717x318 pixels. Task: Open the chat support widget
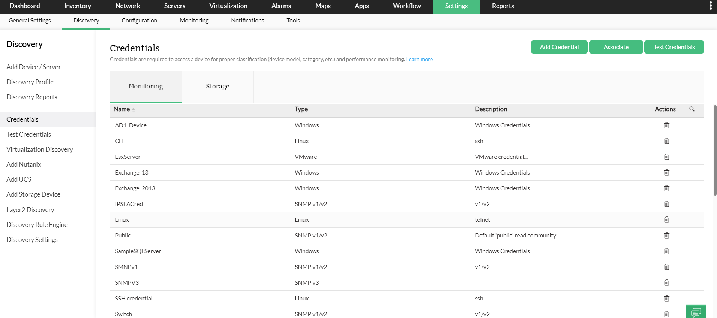(x=696, y=312)
